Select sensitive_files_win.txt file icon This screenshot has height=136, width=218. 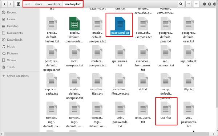120,80
